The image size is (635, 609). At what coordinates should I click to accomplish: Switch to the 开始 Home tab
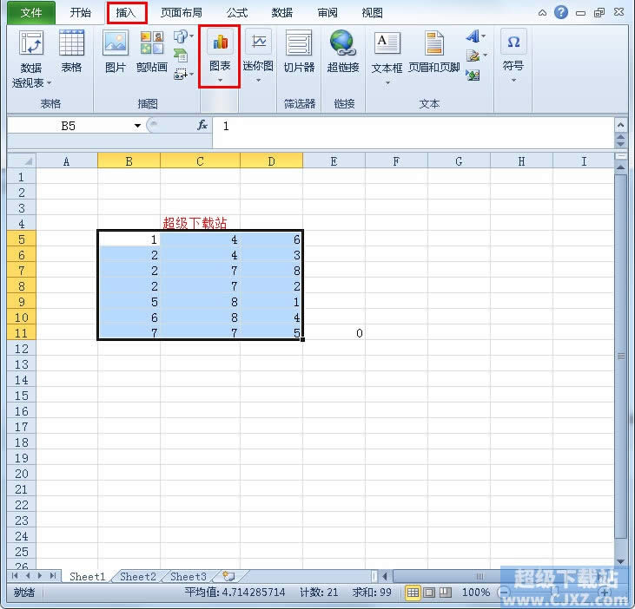(80, 12)
